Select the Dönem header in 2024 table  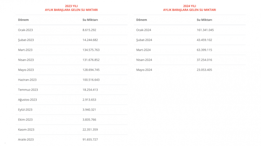pyautogui.click(x=142, y=20)
